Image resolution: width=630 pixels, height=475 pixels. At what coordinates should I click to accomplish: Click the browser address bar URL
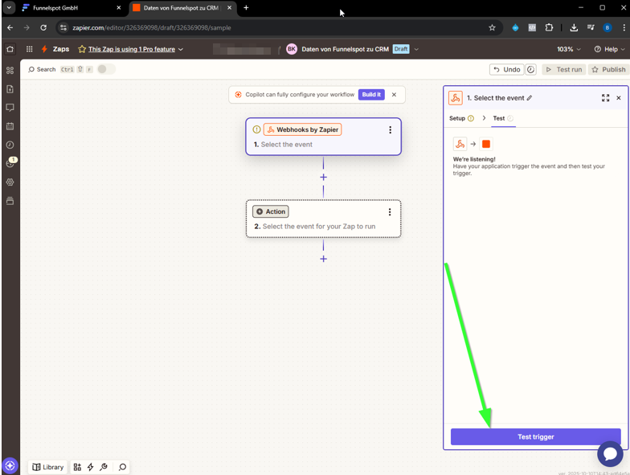click(x=152, y=27)
